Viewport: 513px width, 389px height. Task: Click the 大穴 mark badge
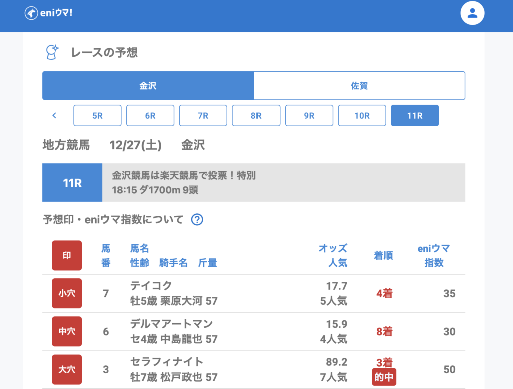[x=67, y=369]
